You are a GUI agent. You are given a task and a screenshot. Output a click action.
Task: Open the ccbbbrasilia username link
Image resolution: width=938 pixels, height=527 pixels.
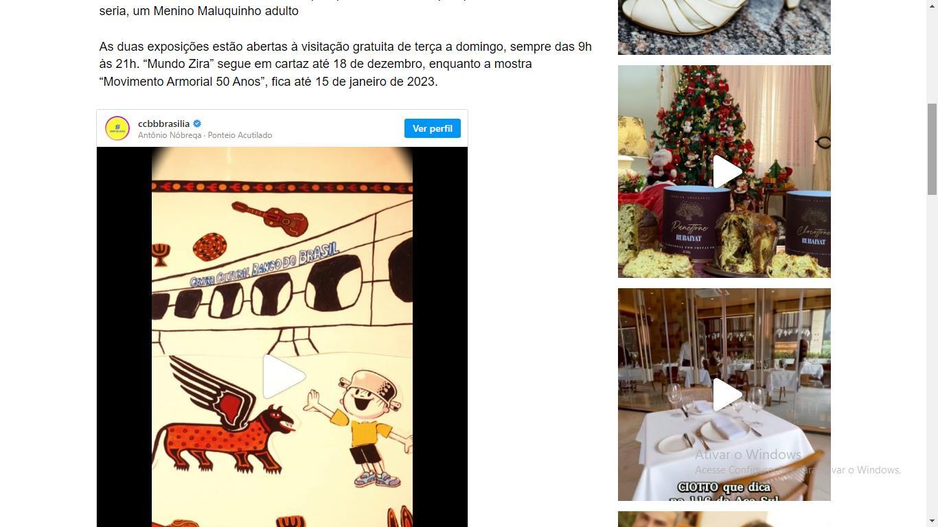coord(163,124)
